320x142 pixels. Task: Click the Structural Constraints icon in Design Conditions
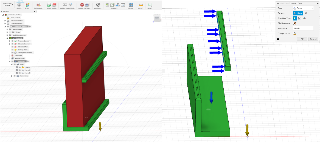click(x=65, y=4)
